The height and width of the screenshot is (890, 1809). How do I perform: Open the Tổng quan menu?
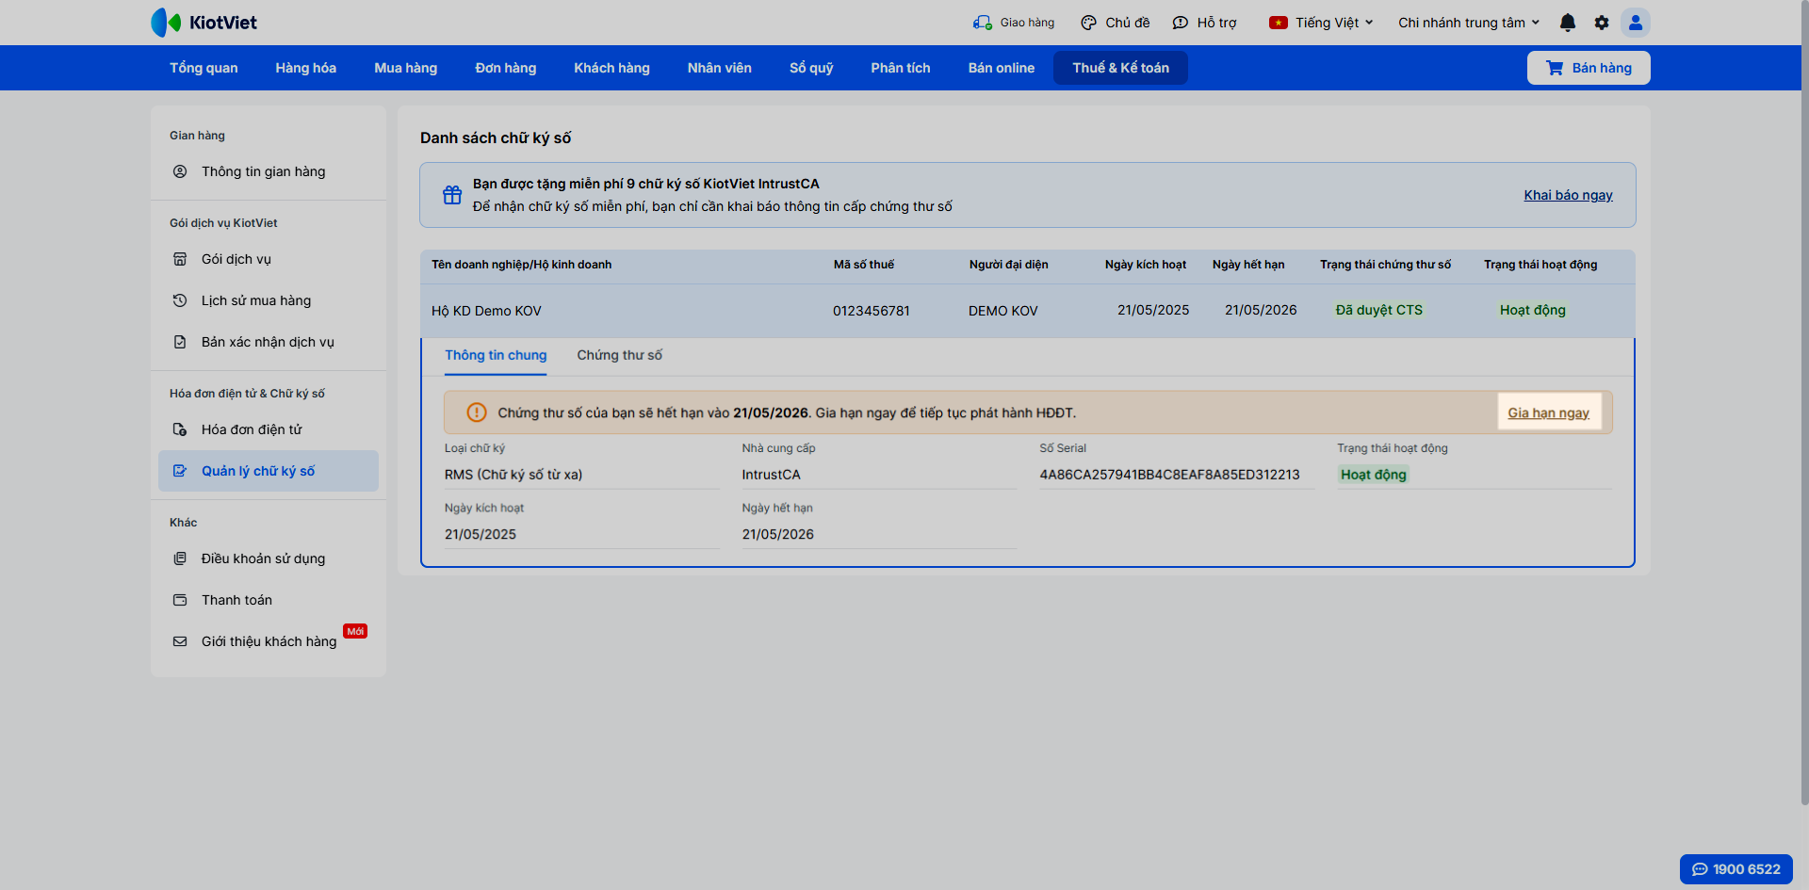click(204, 68)
